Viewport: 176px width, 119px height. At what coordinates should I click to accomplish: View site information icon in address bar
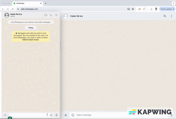(x=18, y=9)
